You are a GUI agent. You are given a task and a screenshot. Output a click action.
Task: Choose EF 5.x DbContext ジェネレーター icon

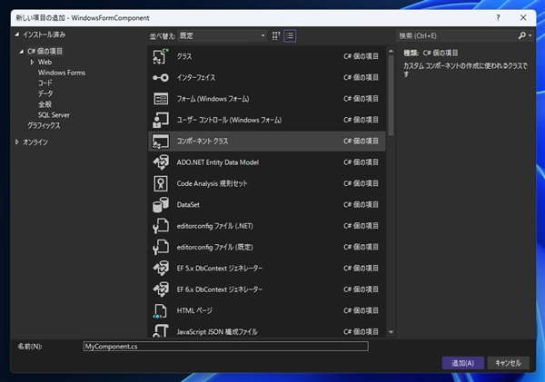coord(161,268)
